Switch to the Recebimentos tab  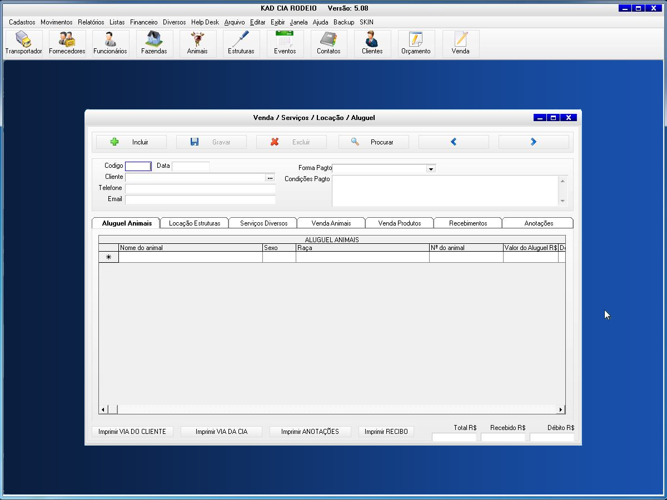coord(468,223)
